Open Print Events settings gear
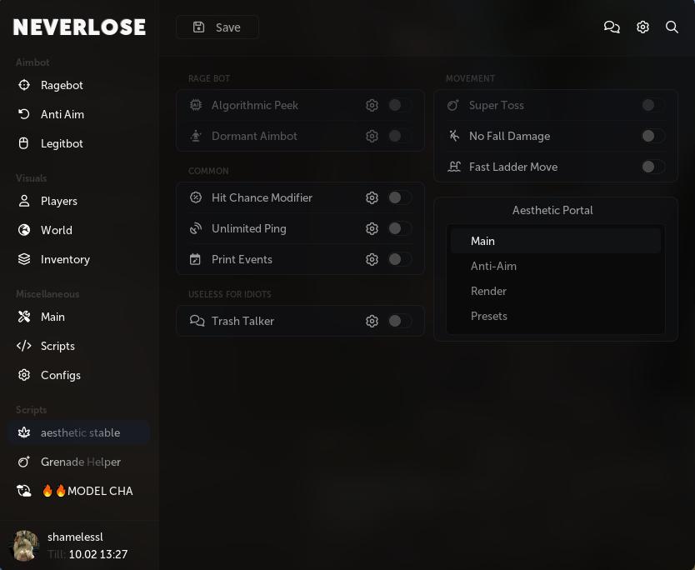Viewport: 695px width, 570px height. click(372, 259)
